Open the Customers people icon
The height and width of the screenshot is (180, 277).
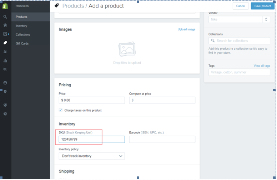click(x=5, y=52)
